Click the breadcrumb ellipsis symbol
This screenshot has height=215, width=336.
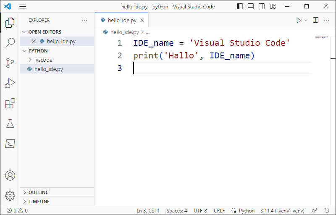click(148, 32)
